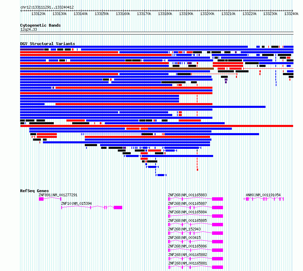The width and height of the screenshot is (303, 271).
Task: Click the 133130k ruler tick label
Action: tap(60, 14)
